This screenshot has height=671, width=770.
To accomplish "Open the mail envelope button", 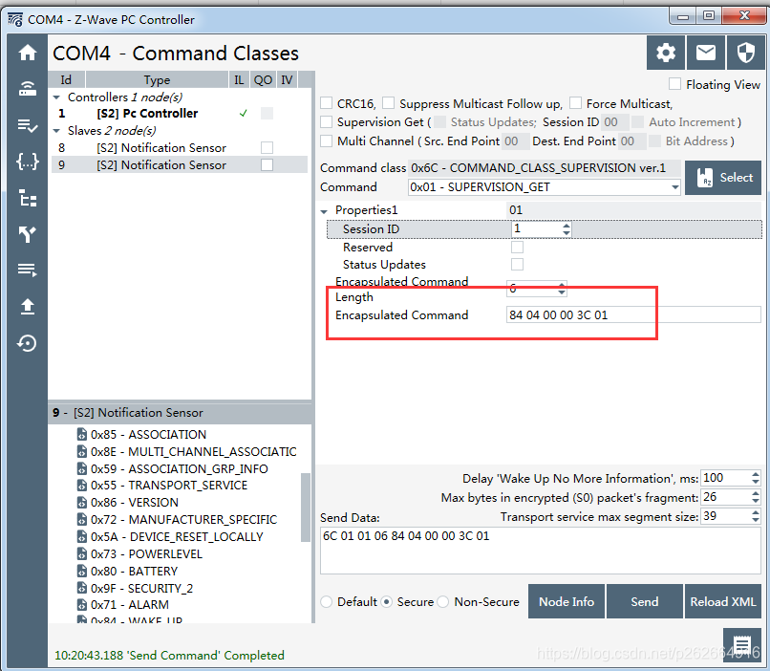I will coord(706,53).
